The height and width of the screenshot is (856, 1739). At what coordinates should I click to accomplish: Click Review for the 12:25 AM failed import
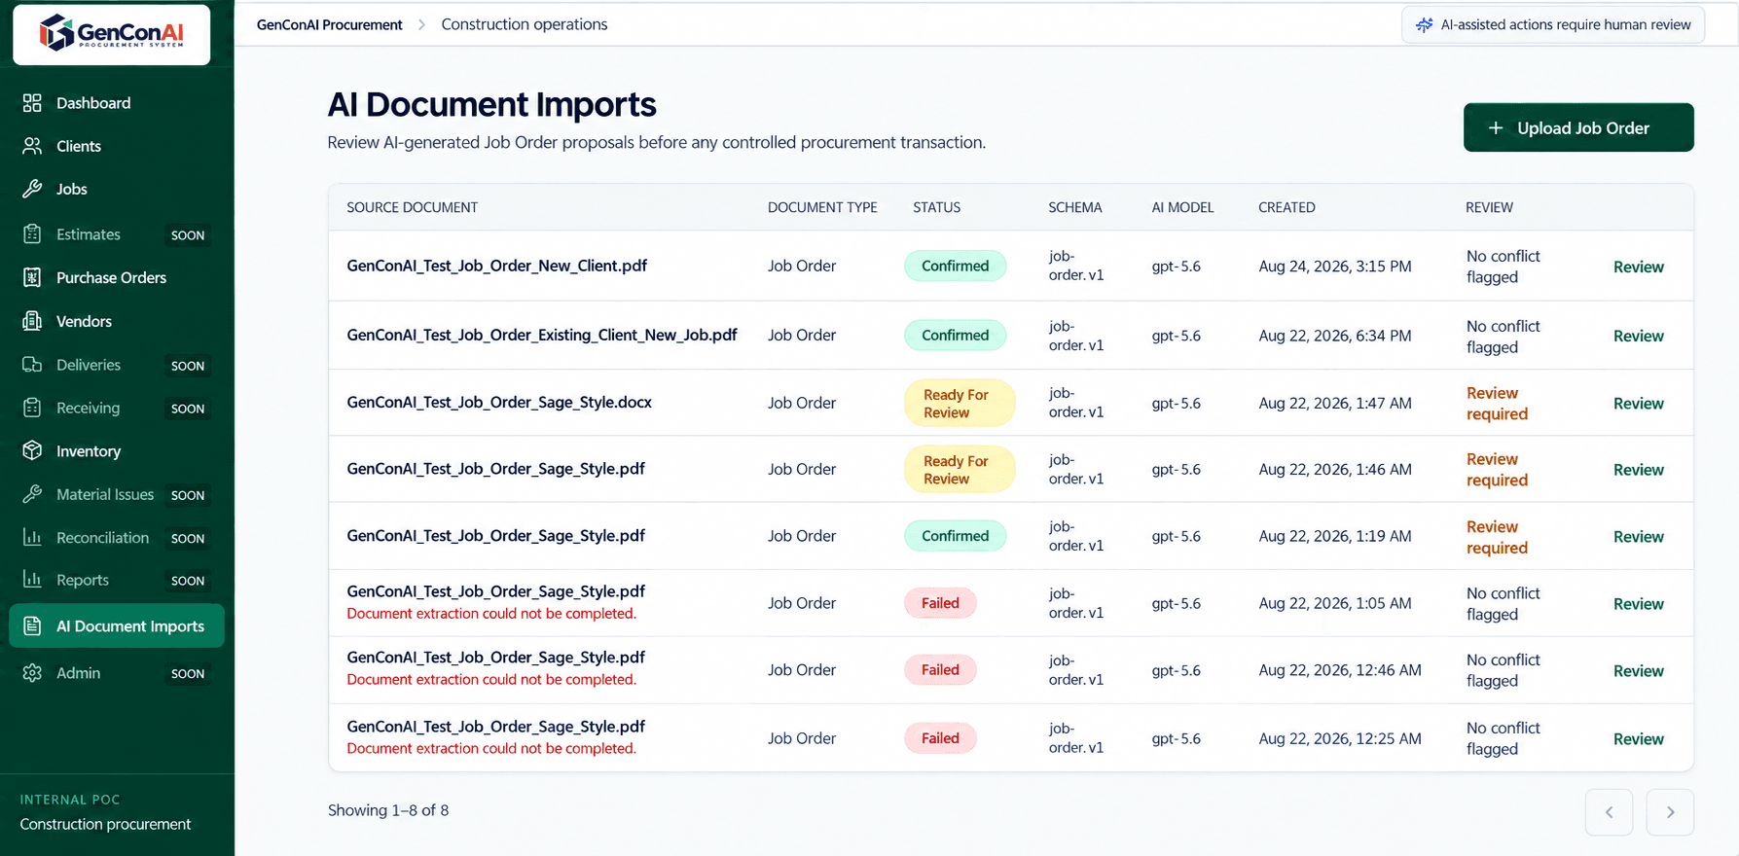click(1639, 738)
